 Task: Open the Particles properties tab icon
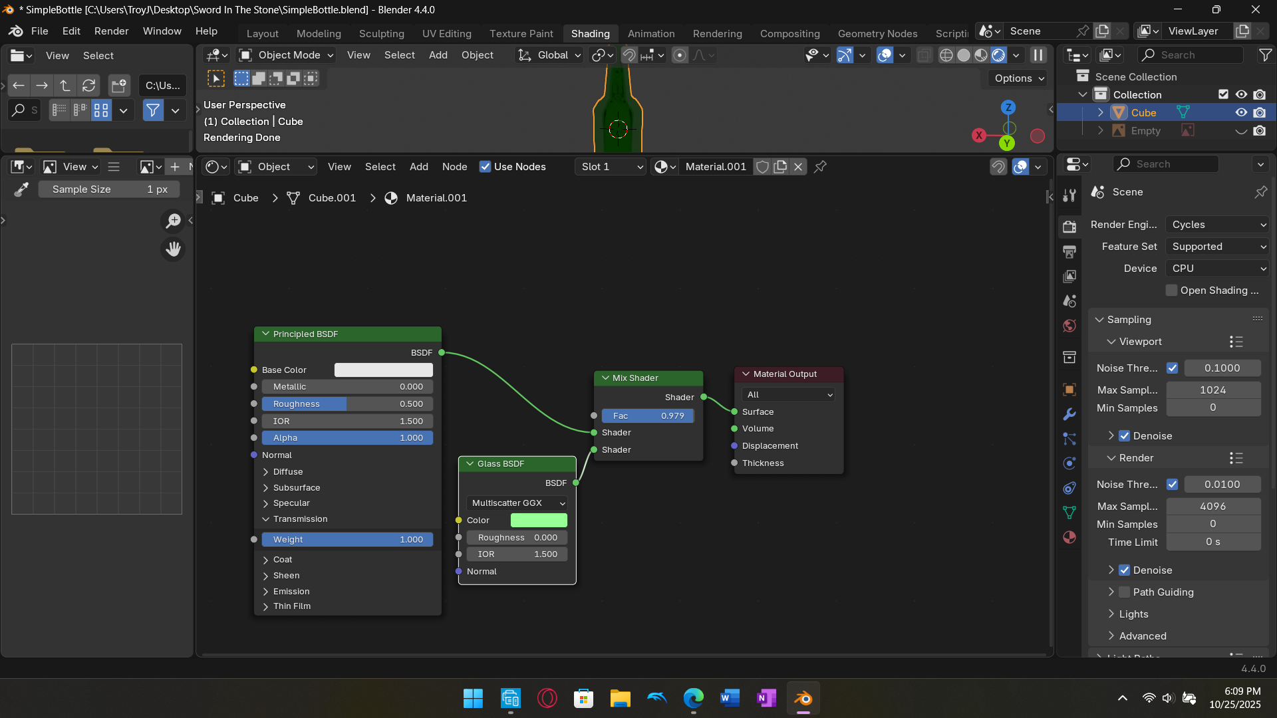tap(1069, 439)
